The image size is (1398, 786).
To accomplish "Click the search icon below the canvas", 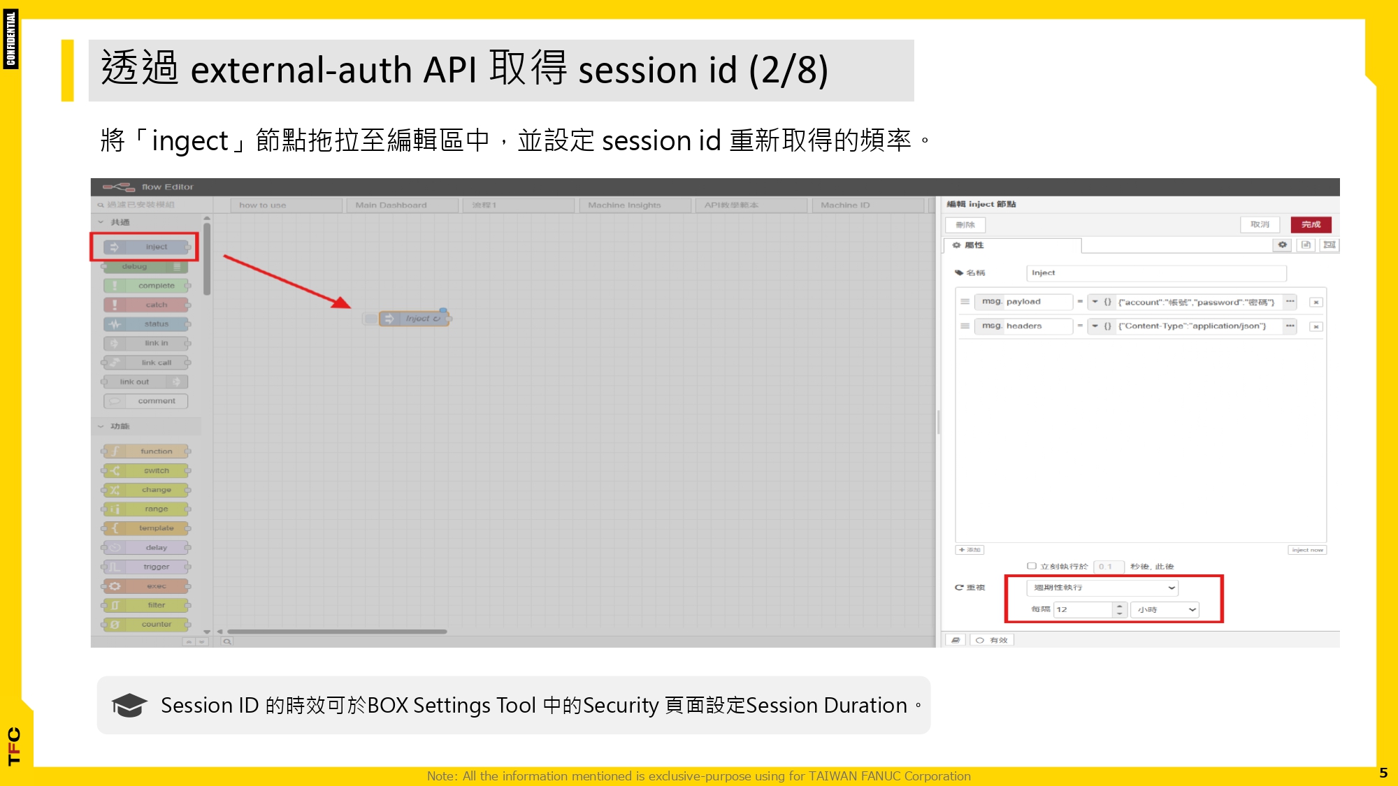I will pyautogui.click(x=227, y=641).
